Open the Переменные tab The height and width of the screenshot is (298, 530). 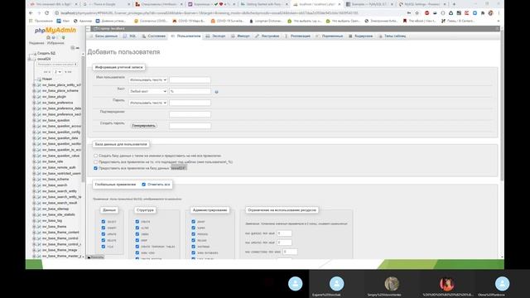pos(330,36)
